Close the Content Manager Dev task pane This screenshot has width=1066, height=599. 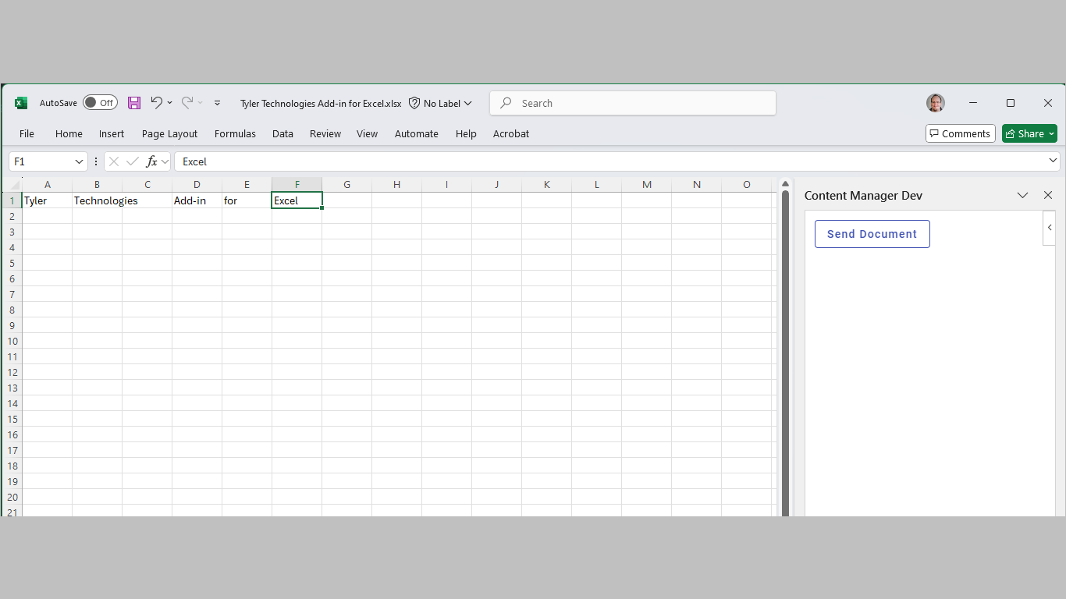[x=1048, y=195]
